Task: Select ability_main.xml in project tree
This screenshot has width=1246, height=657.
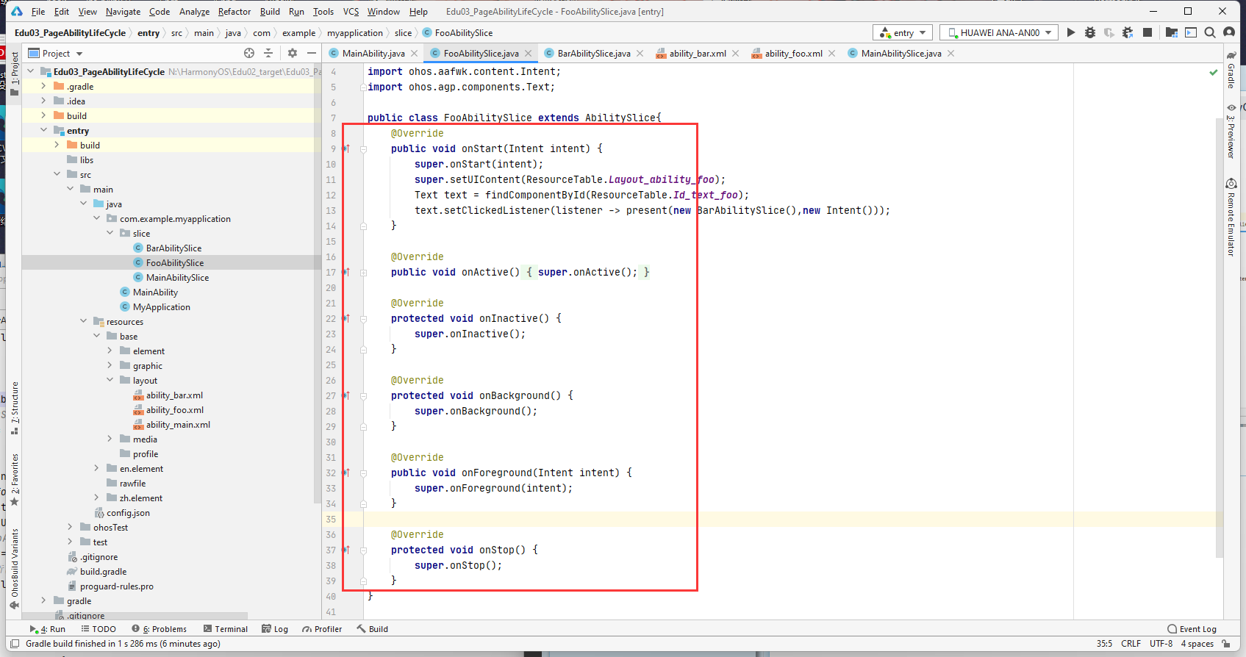Action: (178, 425)
